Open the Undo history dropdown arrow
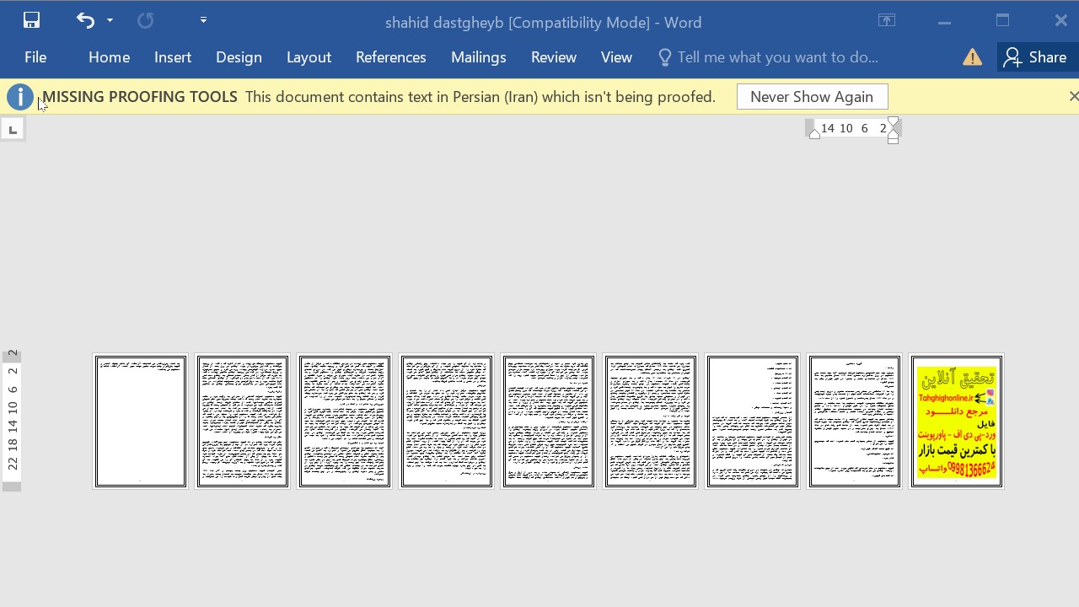This screenshot has height=607, width=1079. (110, 20)
